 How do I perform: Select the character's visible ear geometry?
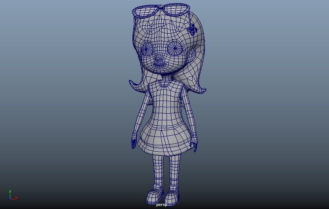point(192,55)
